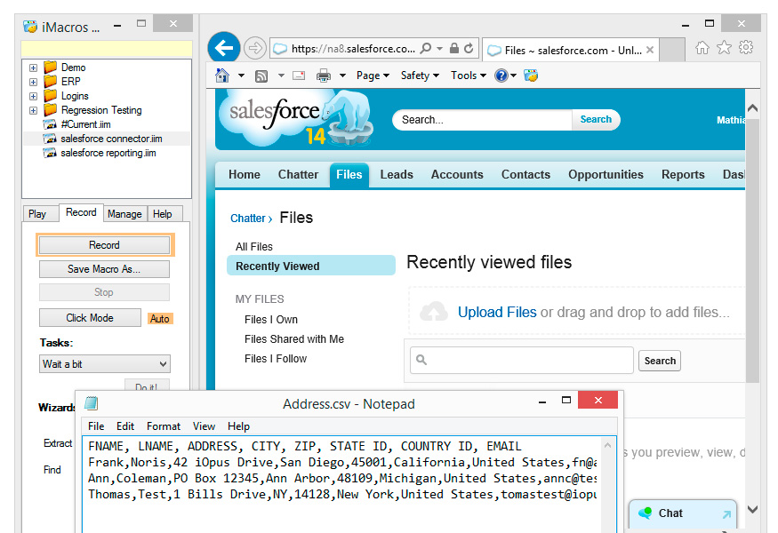Open the Contacts tab in Salesforce
778x533 pixels.
click(526, 174)
